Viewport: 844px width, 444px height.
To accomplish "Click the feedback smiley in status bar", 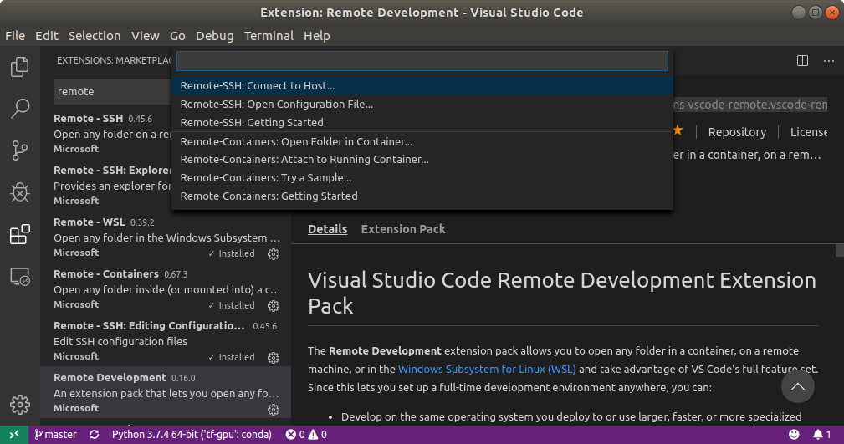I will point(794,434).
